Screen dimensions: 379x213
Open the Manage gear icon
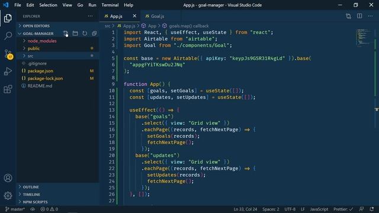8,195
